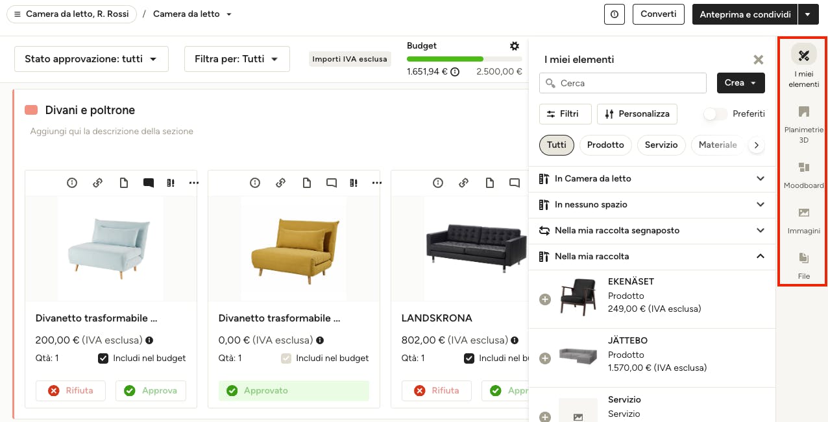Open the File sidebar panel
The width and height of the screenshot is (828, 422).
coord(803,264)
